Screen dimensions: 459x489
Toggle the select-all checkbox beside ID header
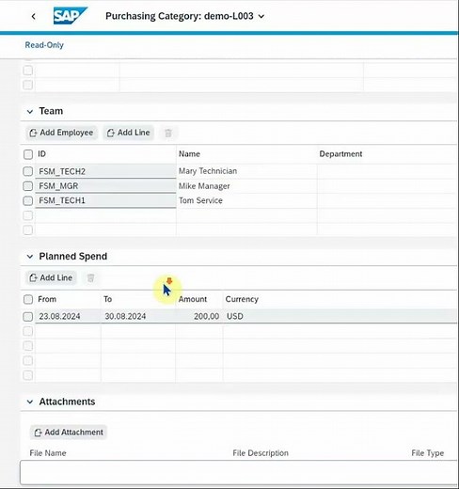point(28,154)
